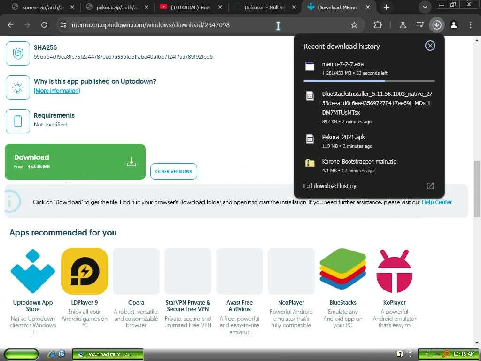Click the taskbar clock showing 12:48 AM
The width and height of the screenshot is (481, 361).
pos(464,354)
